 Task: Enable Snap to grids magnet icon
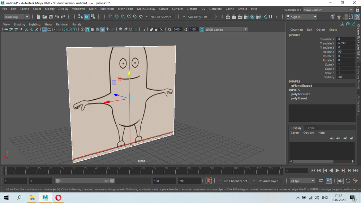coord(111,17)
